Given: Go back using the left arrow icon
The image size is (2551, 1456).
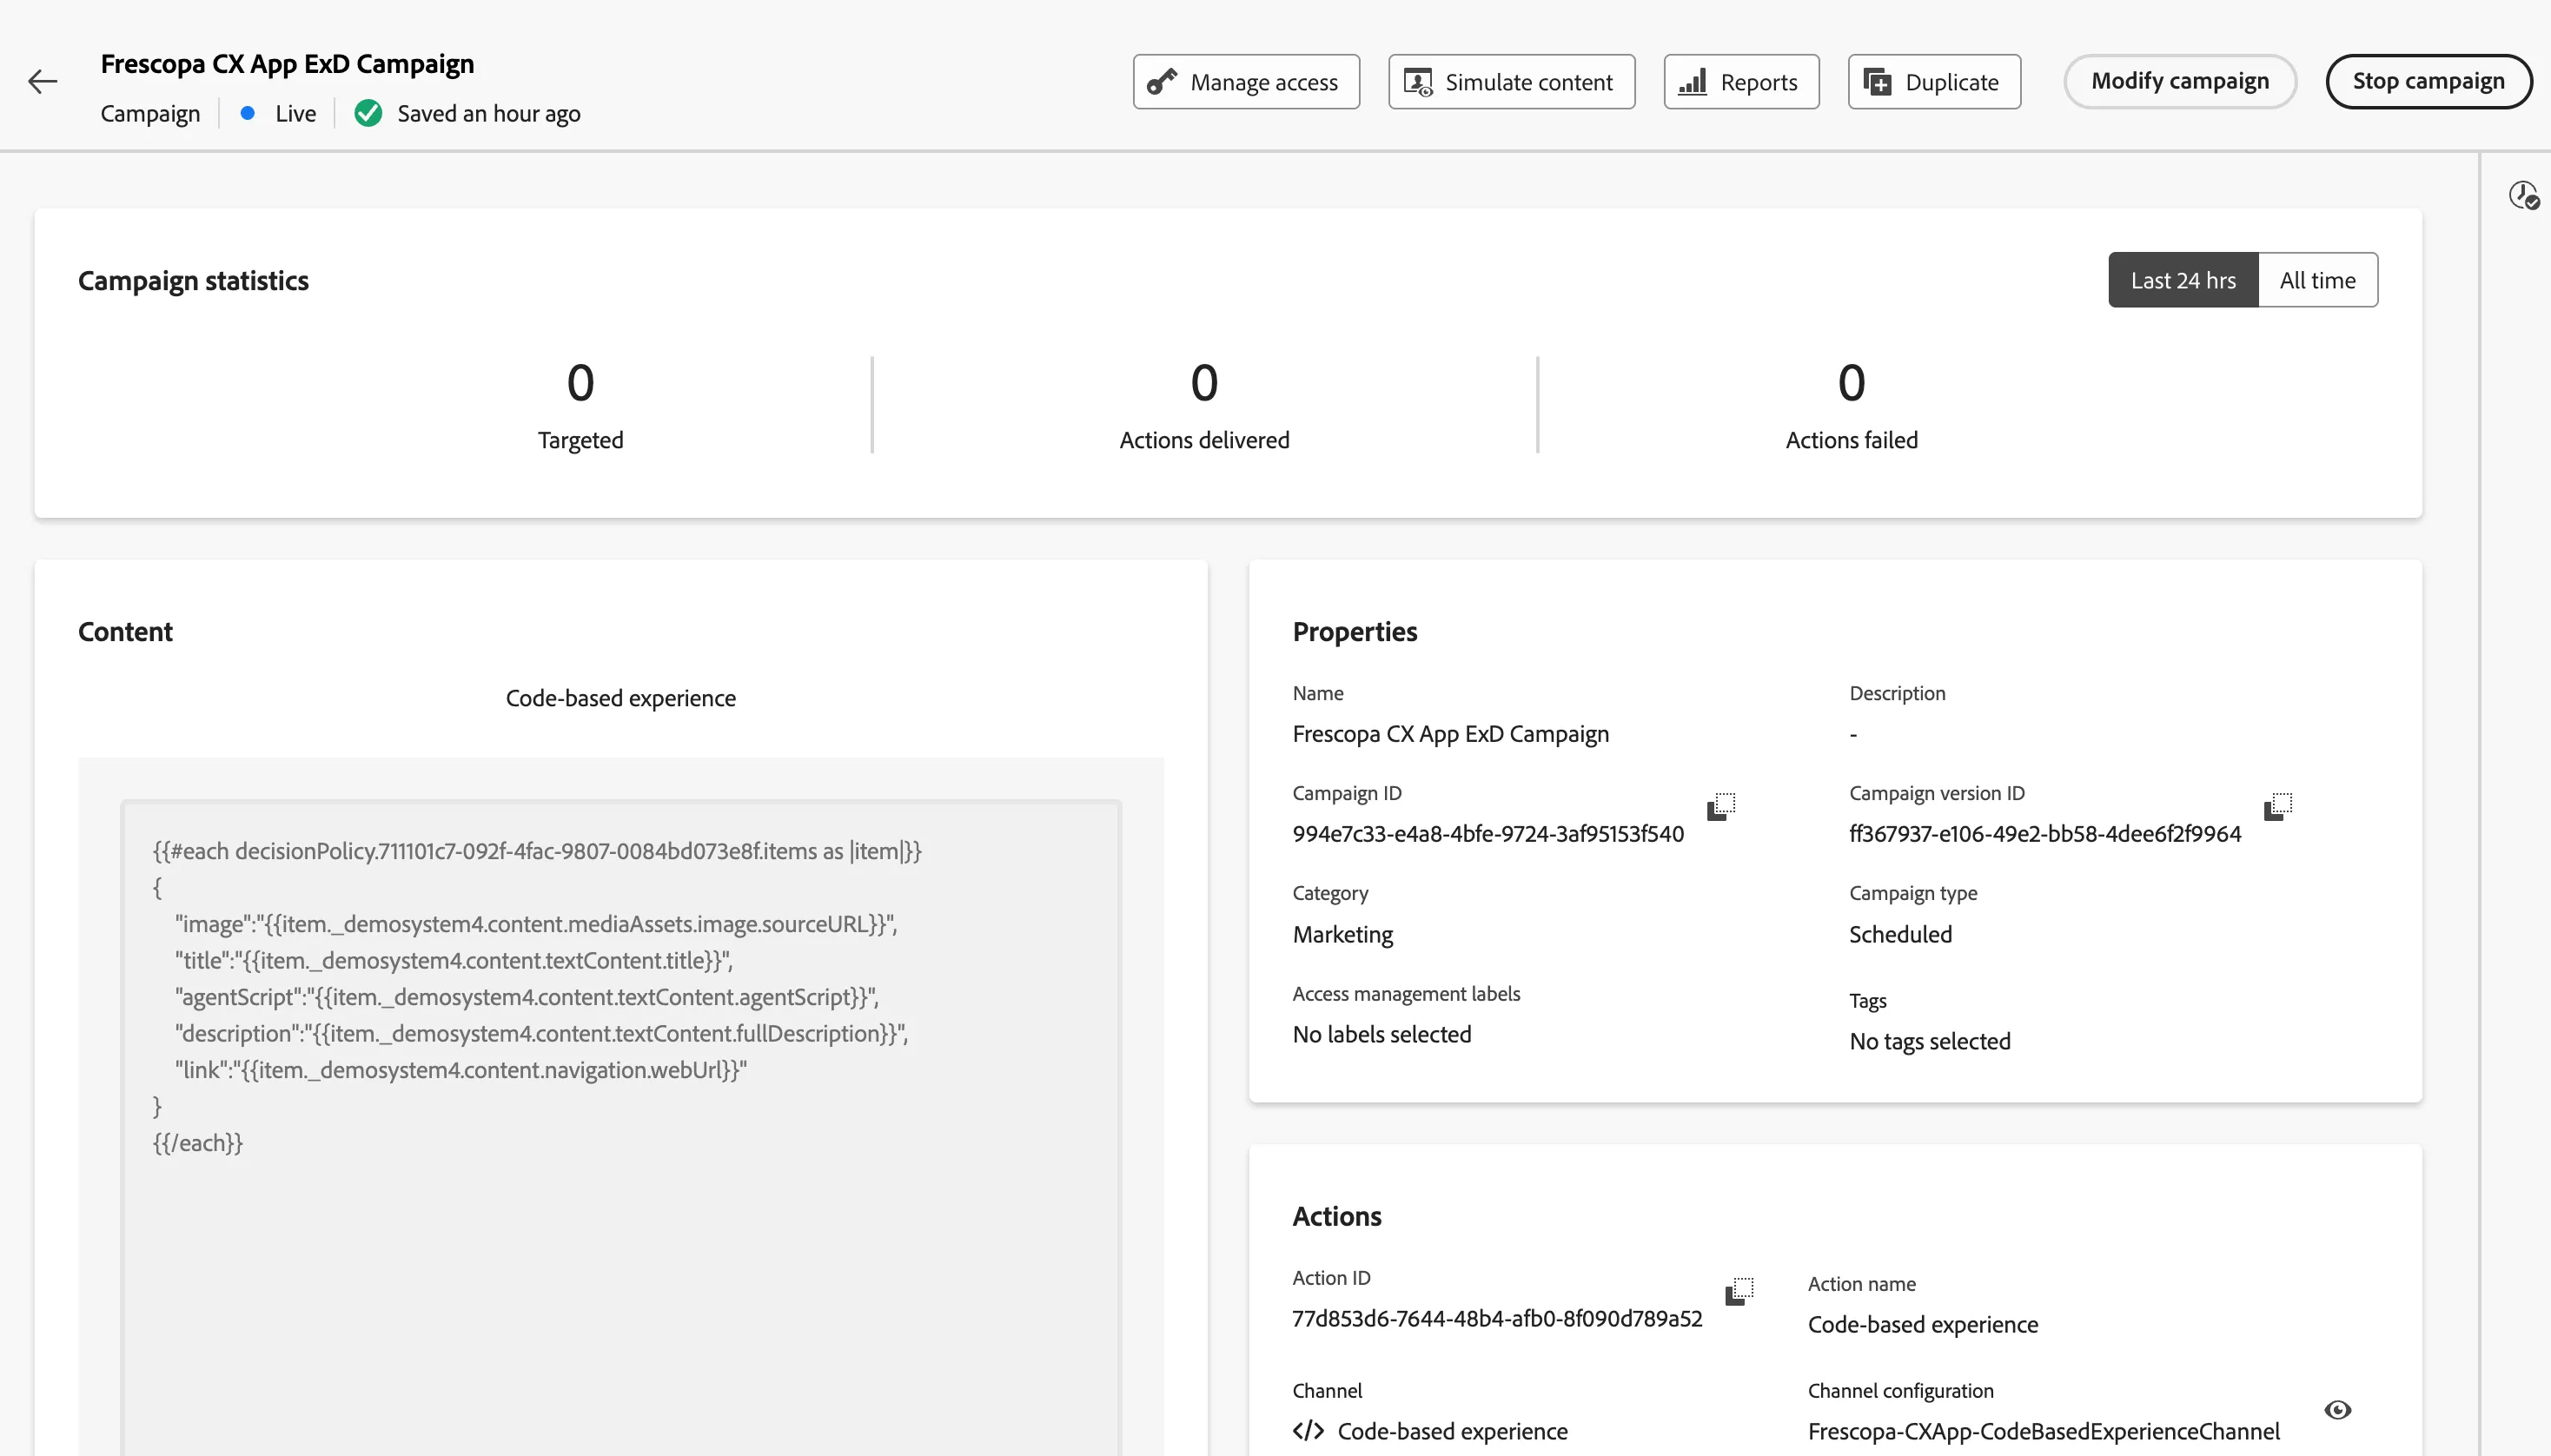Looking at the screenshot, I should pyautogui.click(x=42, y=81).
